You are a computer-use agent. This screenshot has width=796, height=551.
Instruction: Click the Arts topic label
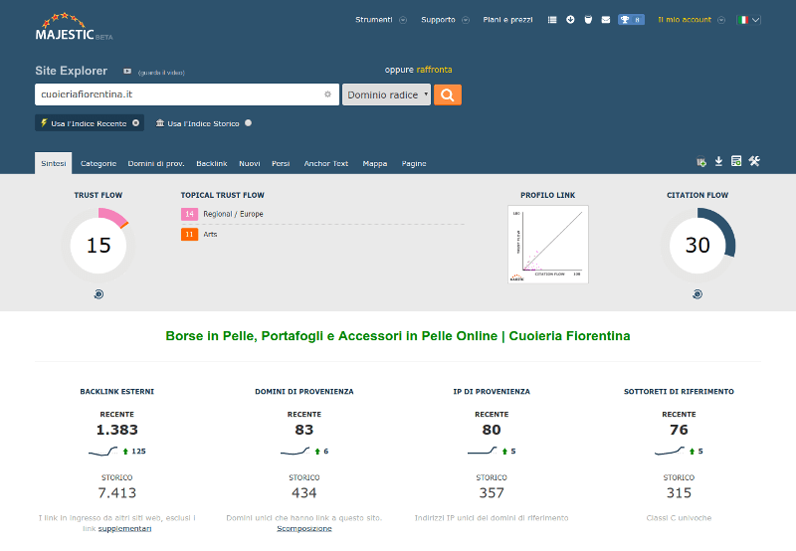tap(210, 235)
